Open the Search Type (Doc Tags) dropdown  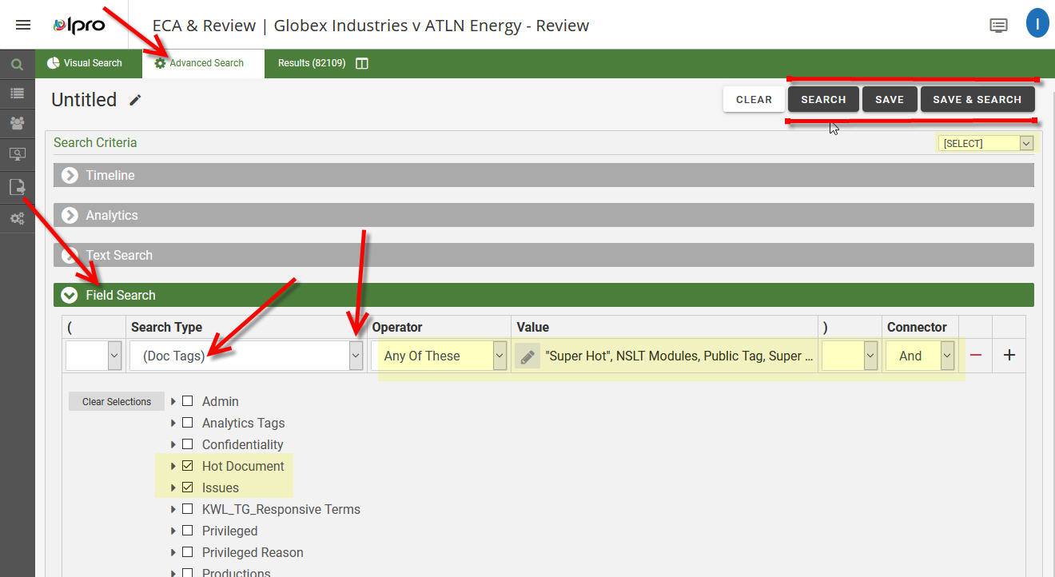click(246, 356)
